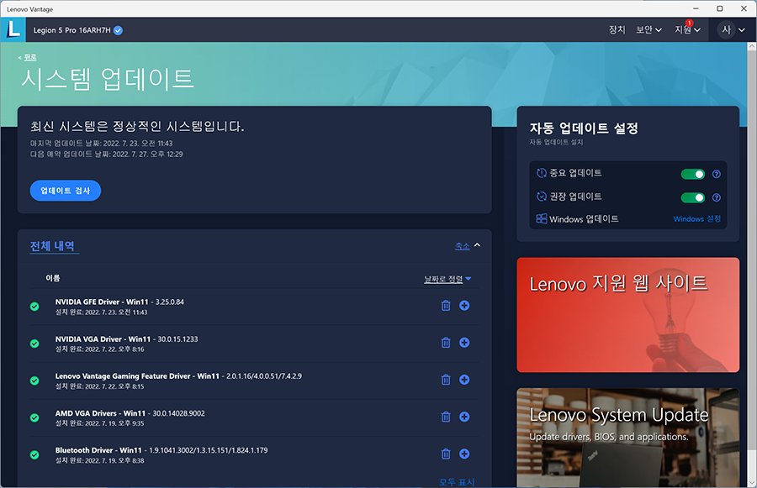Click the AMD VGA Drivers - Win11 text

pyautogui.click(x=100, y=413)
